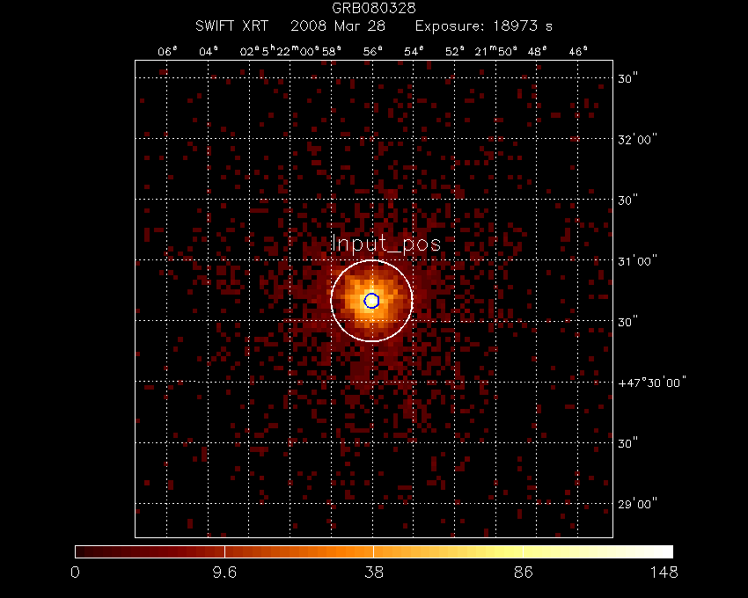Click the 06s right ascension label
This screenshot has height=598, width=748.
click(x=167, y=52)
